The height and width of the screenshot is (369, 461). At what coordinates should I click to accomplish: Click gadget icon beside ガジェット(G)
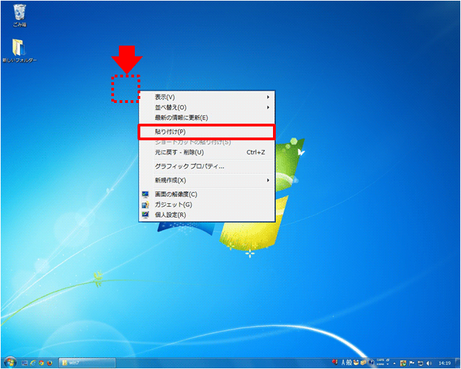tap(145, 205)
